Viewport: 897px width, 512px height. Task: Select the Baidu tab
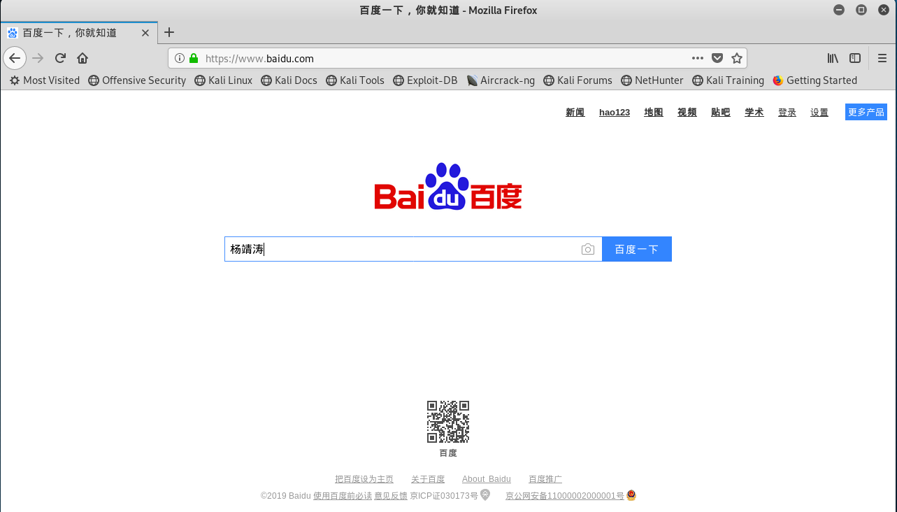[78, 33]
